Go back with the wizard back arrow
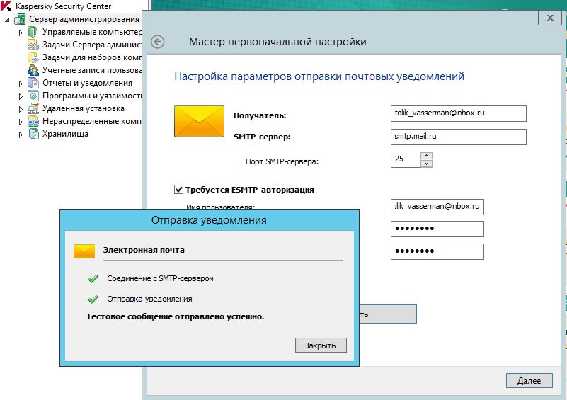This screenshot has height=400, width=567. pyautogui.click(x=158, y=42)
